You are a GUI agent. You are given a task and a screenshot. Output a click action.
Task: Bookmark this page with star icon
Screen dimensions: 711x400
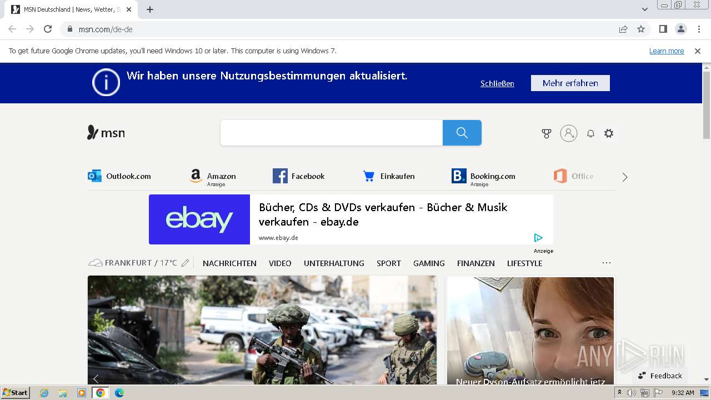point(641,29)
